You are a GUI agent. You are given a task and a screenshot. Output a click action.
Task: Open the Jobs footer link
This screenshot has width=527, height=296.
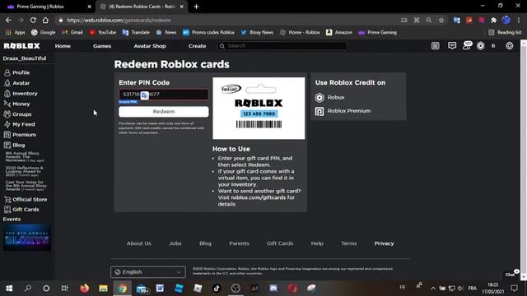[x=175, y=243]
